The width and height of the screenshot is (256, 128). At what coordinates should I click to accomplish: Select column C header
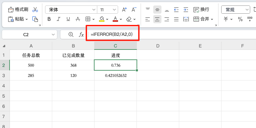pos(115,46)
